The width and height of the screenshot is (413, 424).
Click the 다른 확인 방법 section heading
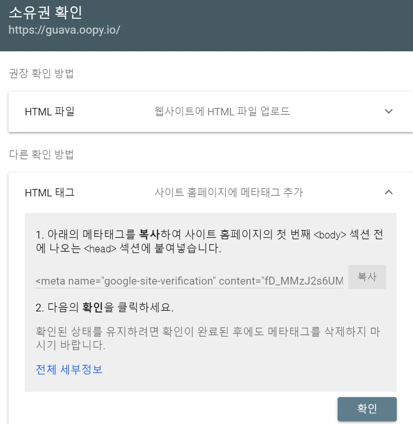point(41,154)
